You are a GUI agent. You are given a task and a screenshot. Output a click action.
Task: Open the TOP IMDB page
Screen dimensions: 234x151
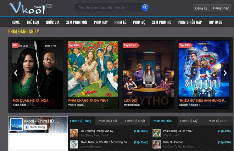(x=215, y=22)
